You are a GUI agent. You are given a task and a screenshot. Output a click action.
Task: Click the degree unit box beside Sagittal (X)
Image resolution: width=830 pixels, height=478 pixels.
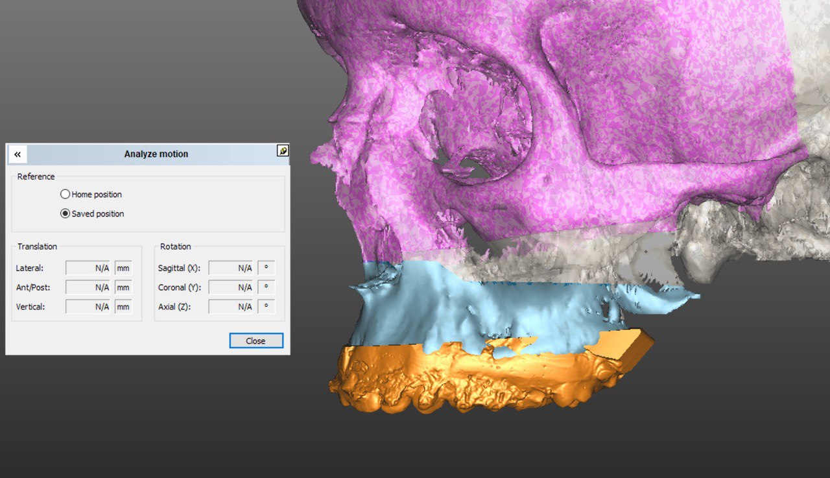tap(266, 268)
